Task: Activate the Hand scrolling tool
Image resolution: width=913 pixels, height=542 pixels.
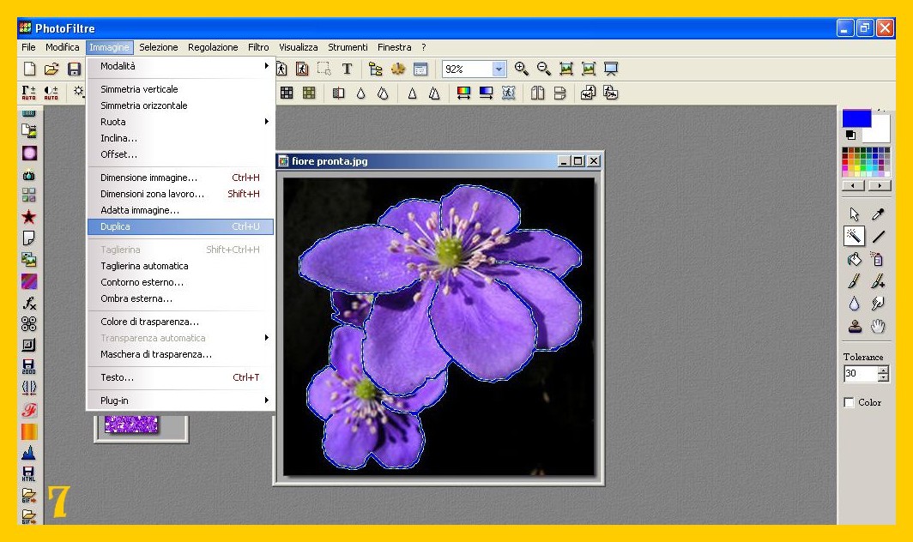Action: [878, 326]
